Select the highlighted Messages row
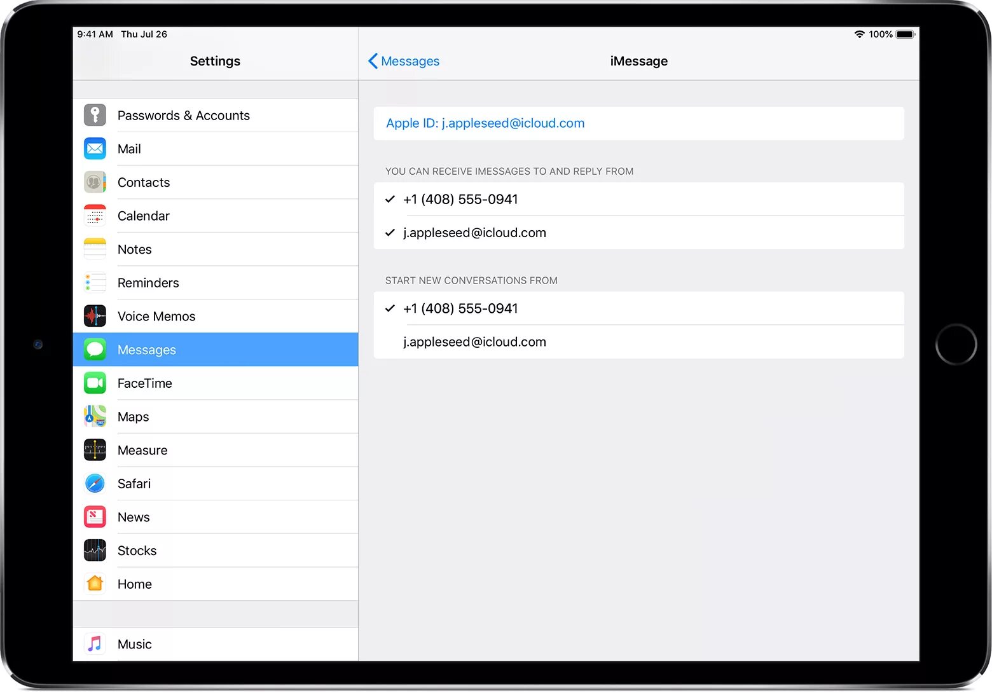992x693 pixels. tap(216, 350)
